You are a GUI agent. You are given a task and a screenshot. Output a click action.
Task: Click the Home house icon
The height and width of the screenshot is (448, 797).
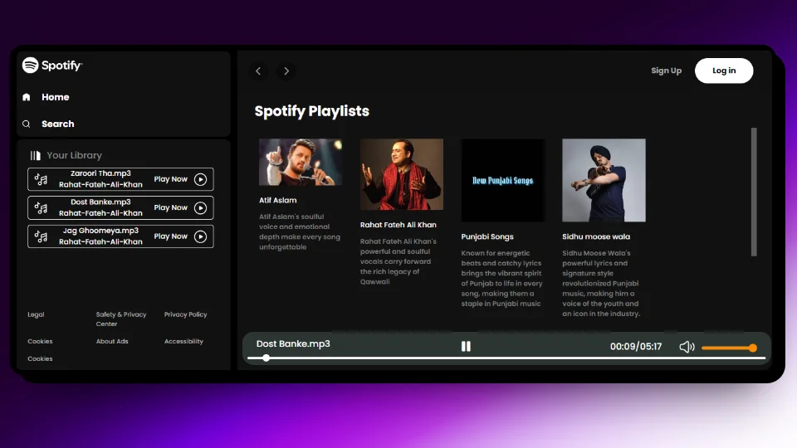[27, 97]
